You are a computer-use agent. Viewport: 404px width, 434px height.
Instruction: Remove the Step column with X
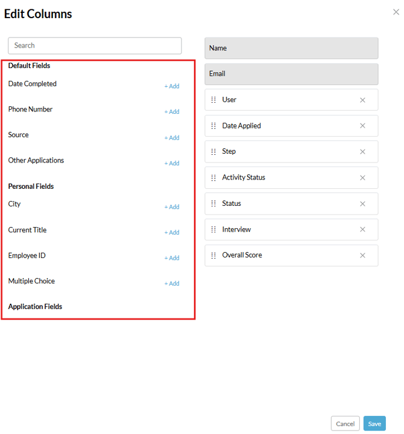[x=362, y=152]
